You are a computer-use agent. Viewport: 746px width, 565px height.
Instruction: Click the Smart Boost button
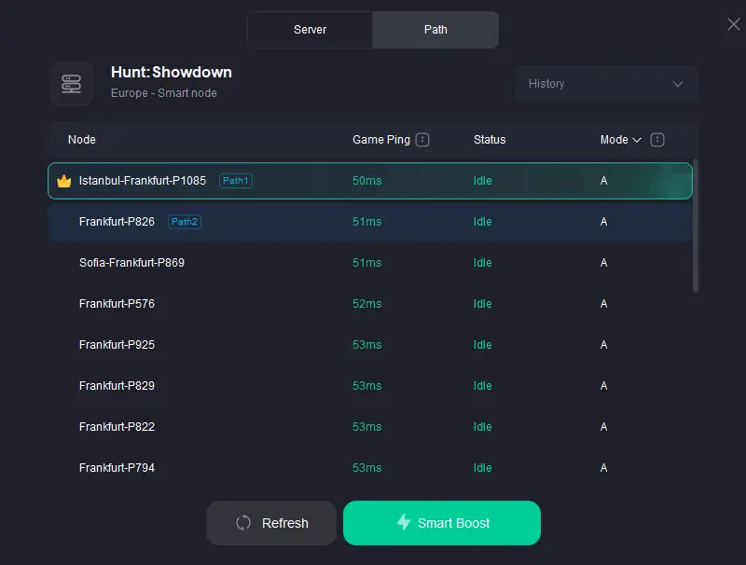click(442, 523)
